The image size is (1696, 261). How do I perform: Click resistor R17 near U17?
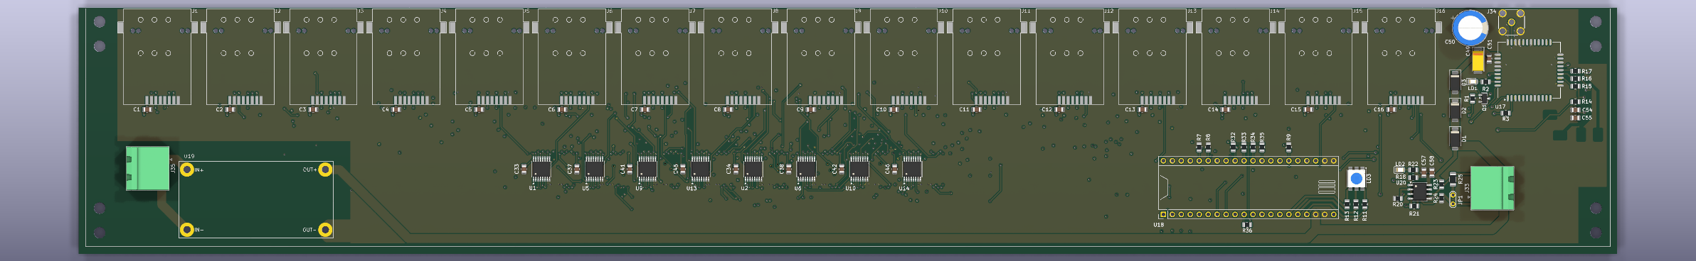click(x=1575, y=71)
